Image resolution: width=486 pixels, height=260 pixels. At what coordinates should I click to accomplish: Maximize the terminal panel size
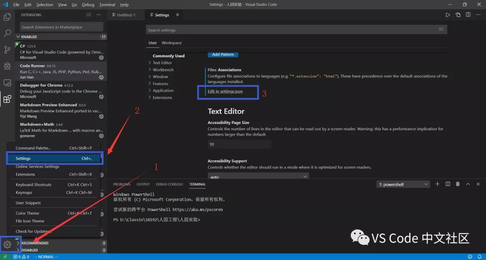[468, 184]
